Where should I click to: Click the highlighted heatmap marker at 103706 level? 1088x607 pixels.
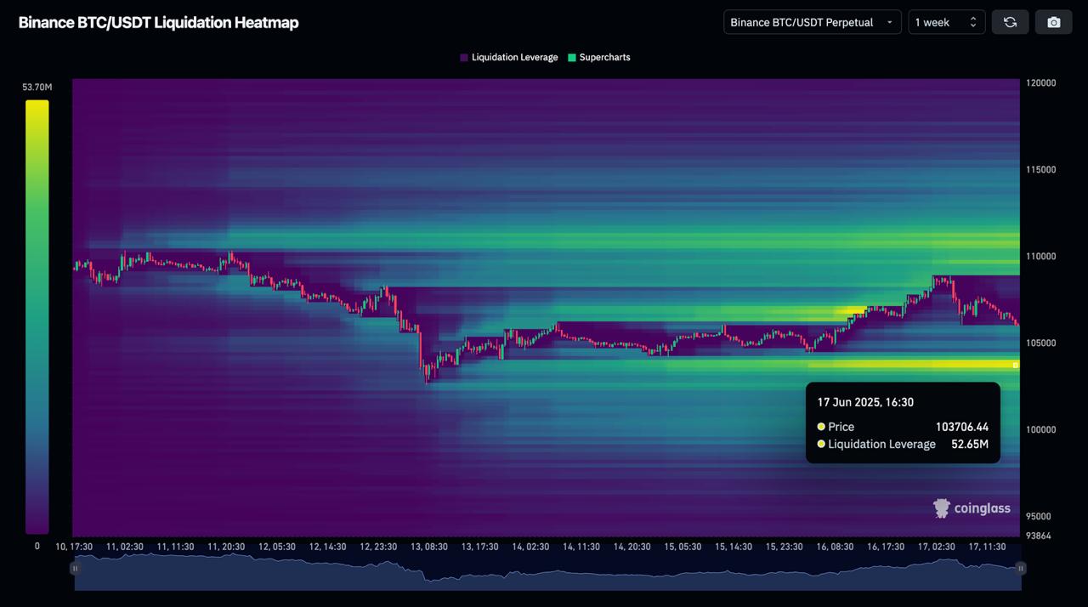[x=1015, y=365]
